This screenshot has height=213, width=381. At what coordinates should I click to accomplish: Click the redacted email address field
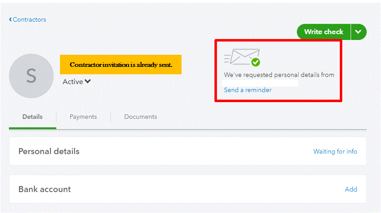pos(260,83)
